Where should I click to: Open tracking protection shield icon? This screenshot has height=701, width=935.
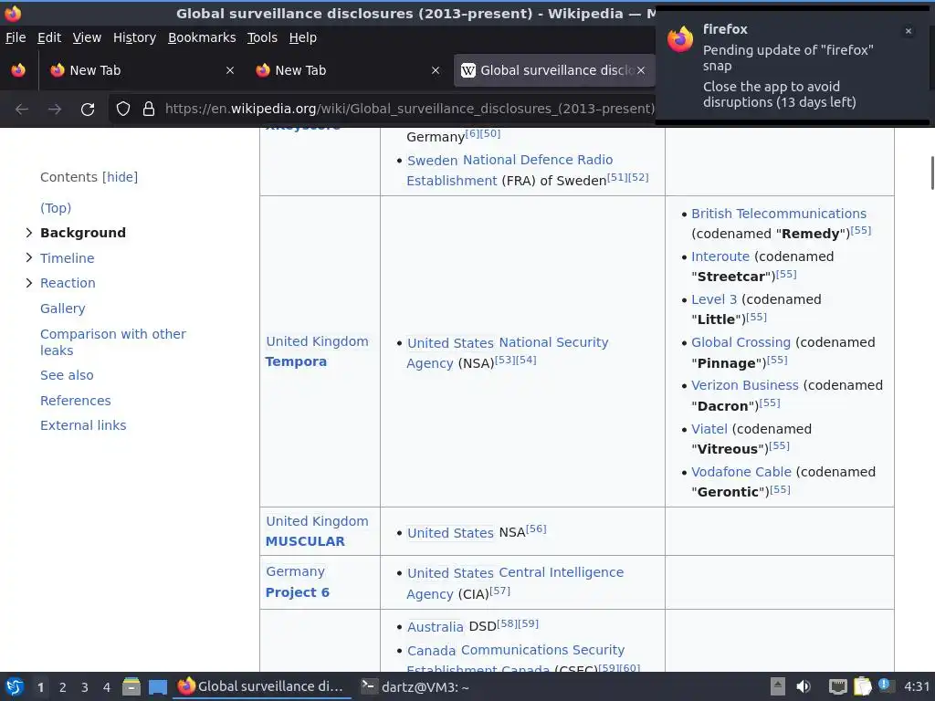pyautogui.click(x=123, y=109)
